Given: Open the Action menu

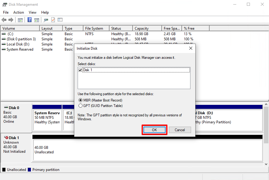Looking at the screenshot, I should (x=18, y=12).
